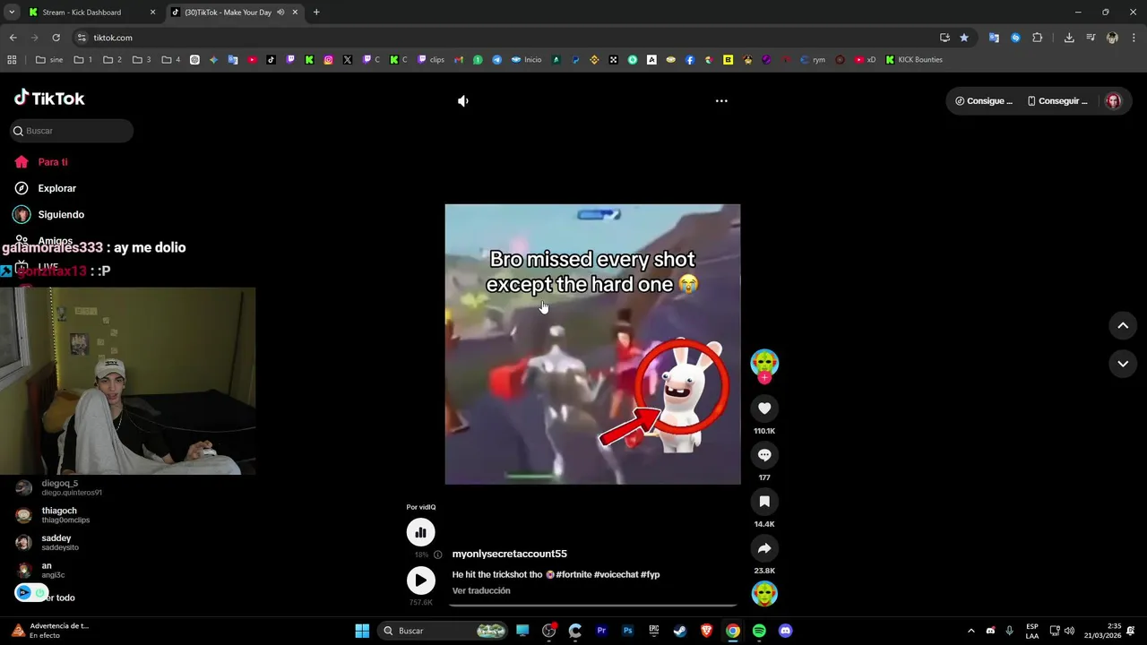Open the TikTok profile avatar menu

[1114, 101]
